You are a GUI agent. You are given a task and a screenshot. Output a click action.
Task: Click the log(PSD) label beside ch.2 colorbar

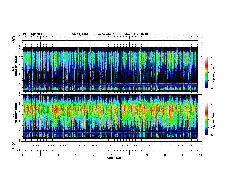click(x=214, y=121)
